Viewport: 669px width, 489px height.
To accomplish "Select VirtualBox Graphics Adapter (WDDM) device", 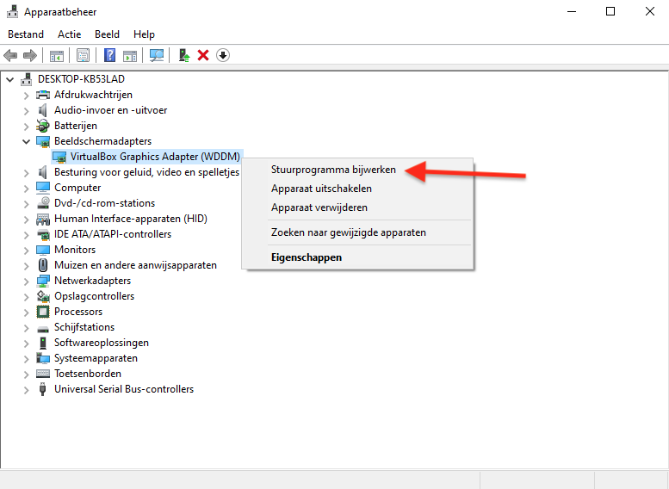I will coord(154,157).
